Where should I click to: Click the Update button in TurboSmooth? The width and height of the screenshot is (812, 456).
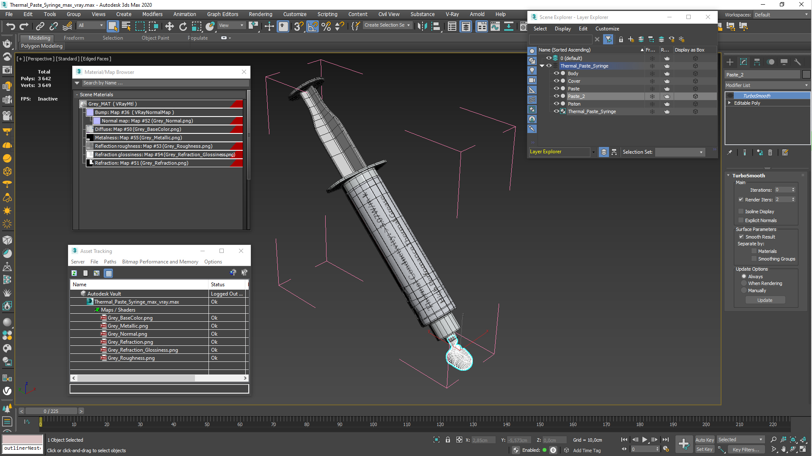[x=765, y=299]
